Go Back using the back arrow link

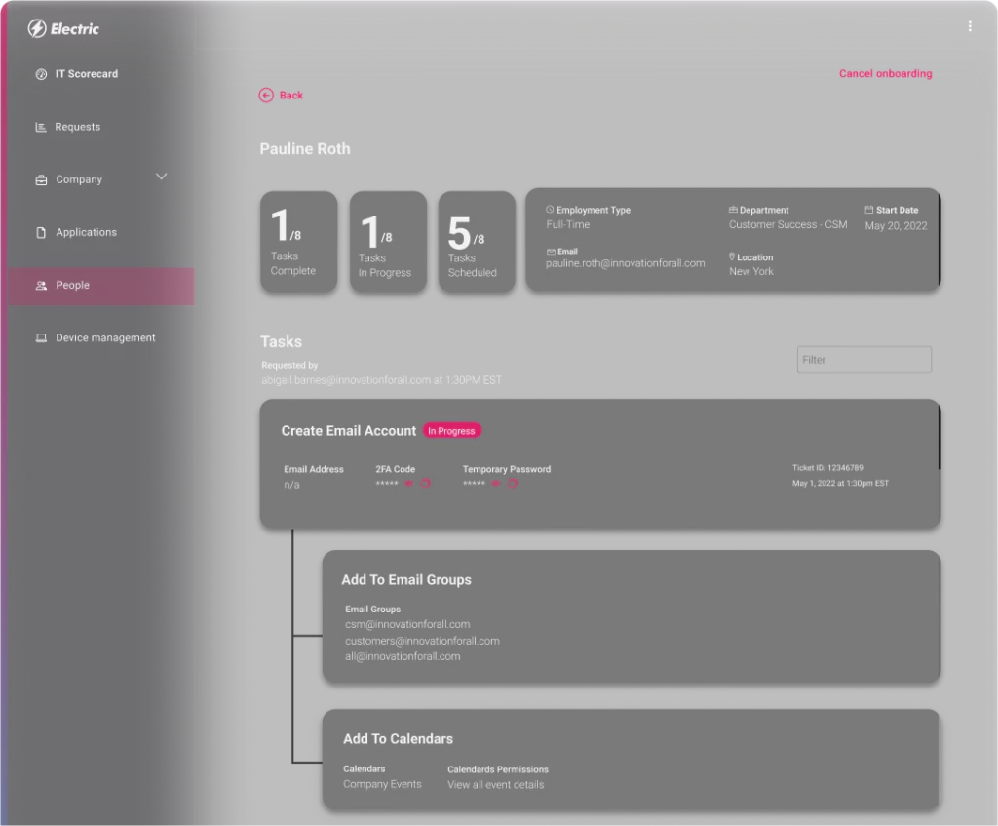point(281,96)
